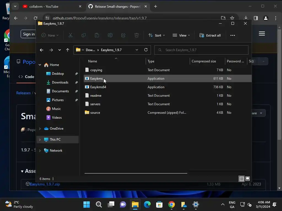Open Microsoft Store from taskbar

pos(159,204)
